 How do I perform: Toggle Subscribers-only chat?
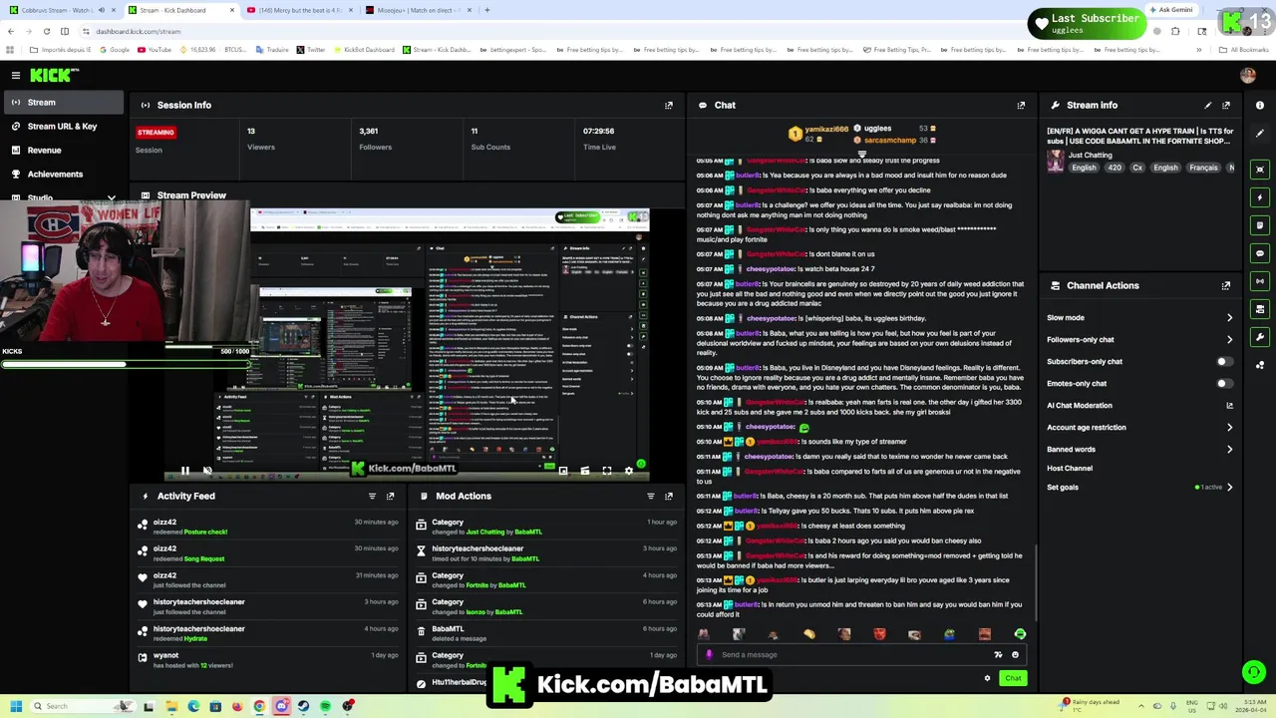tap(1224, 362)
